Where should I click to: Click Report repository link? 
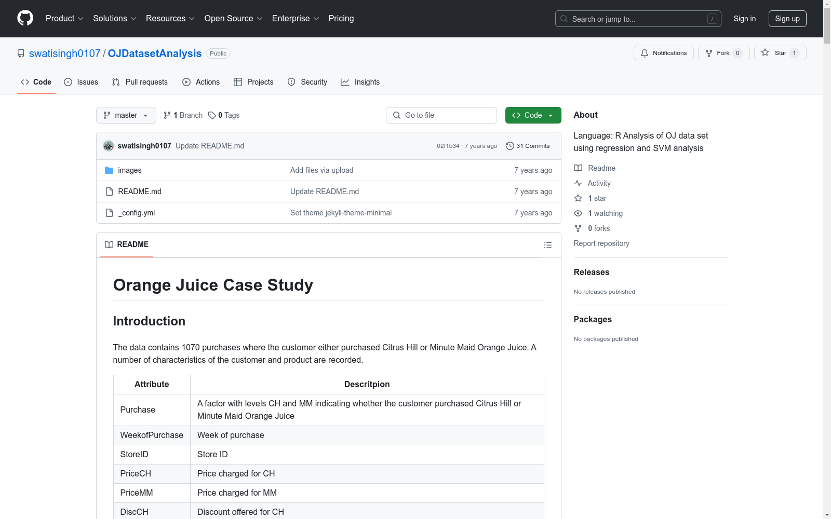[601, 243]
